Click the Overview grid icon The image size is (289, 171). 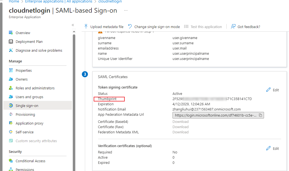pos(11,33)
